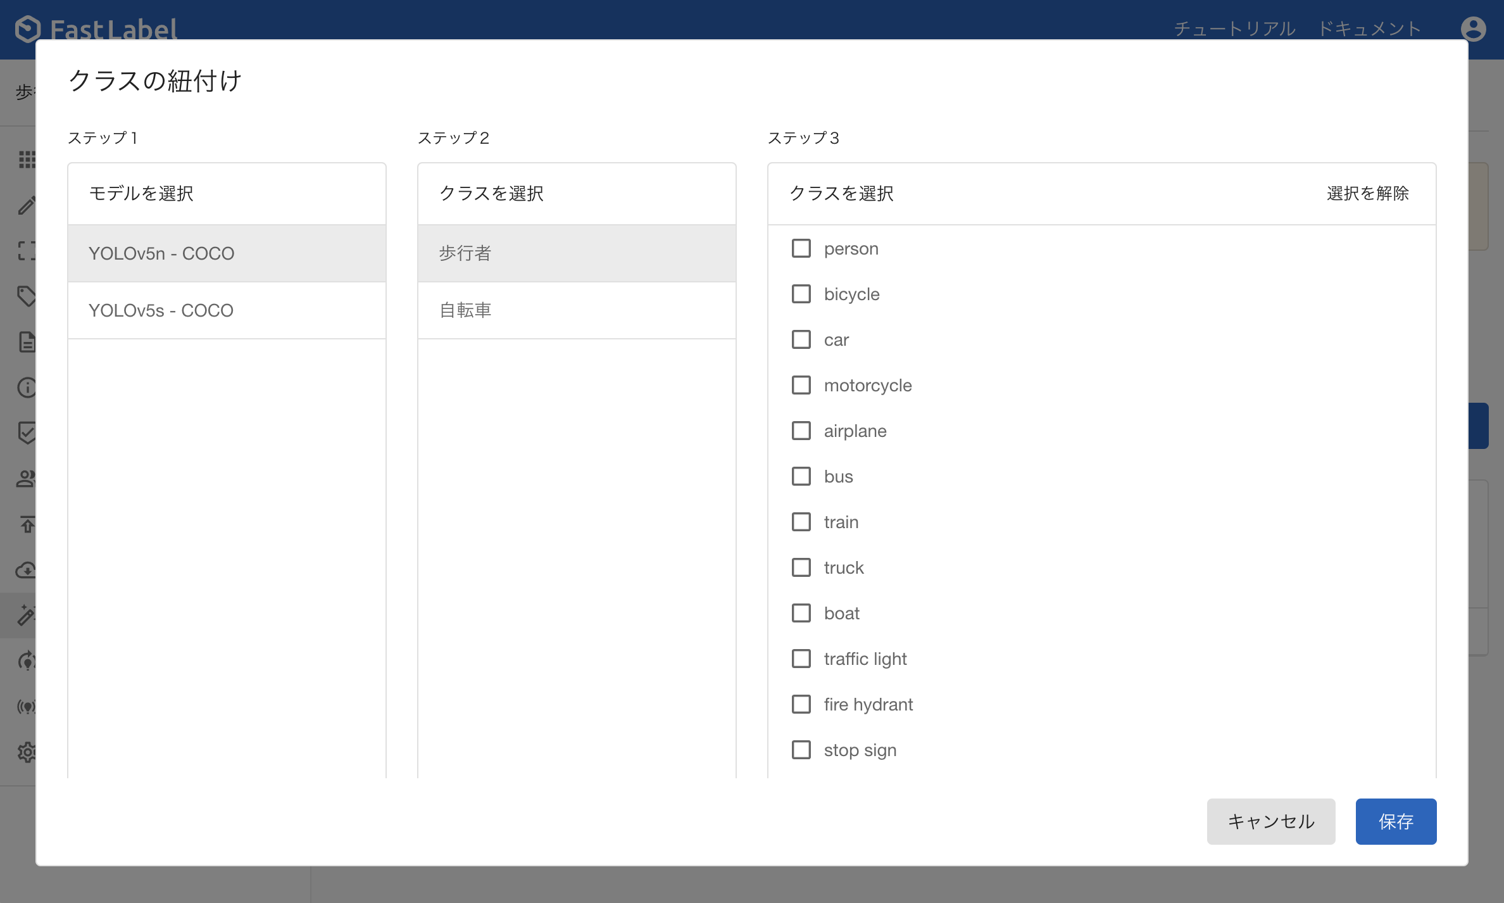Choose the 歩行者 class in step 2

click(577, 253)
